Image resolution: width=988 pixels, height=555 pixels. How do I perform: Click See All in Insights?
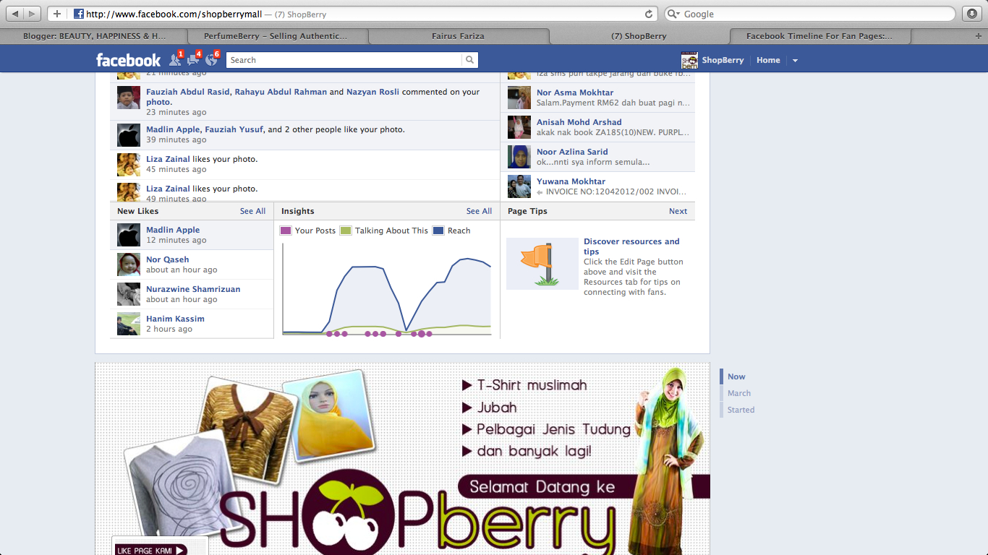pos(479,211)
